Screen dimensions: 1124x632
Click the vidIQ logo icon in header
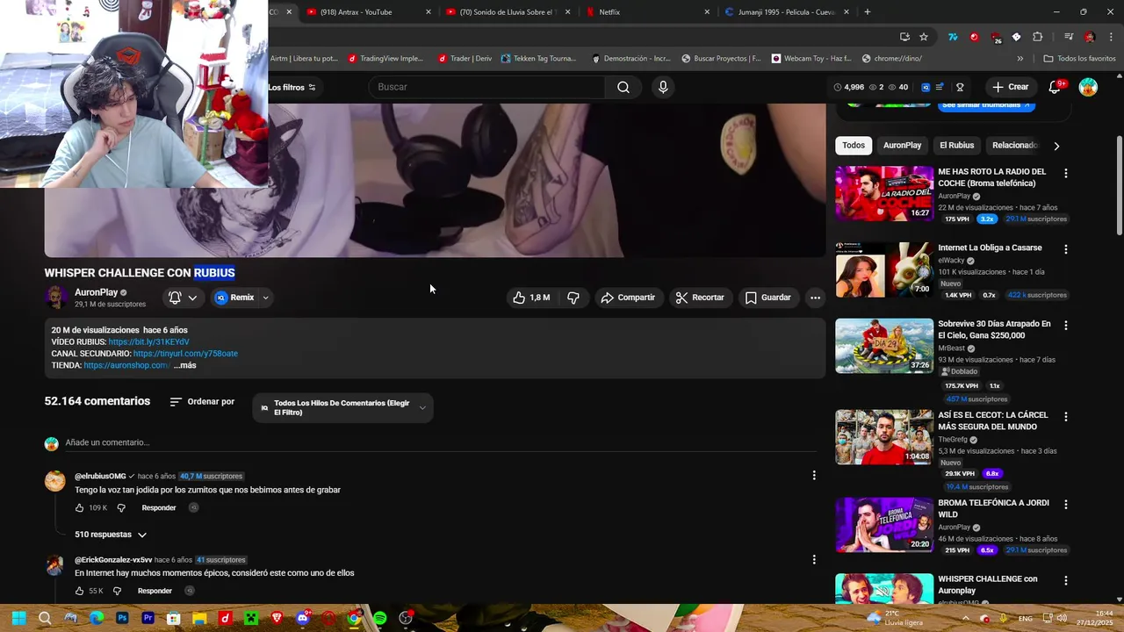[x=926, y=87]
